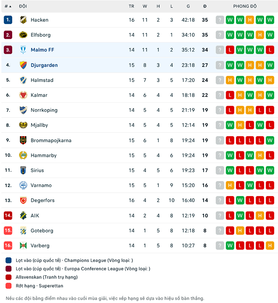Click Hacken's most recent W form badge
This screenshot has width=278, height=303.
[270, 20]
